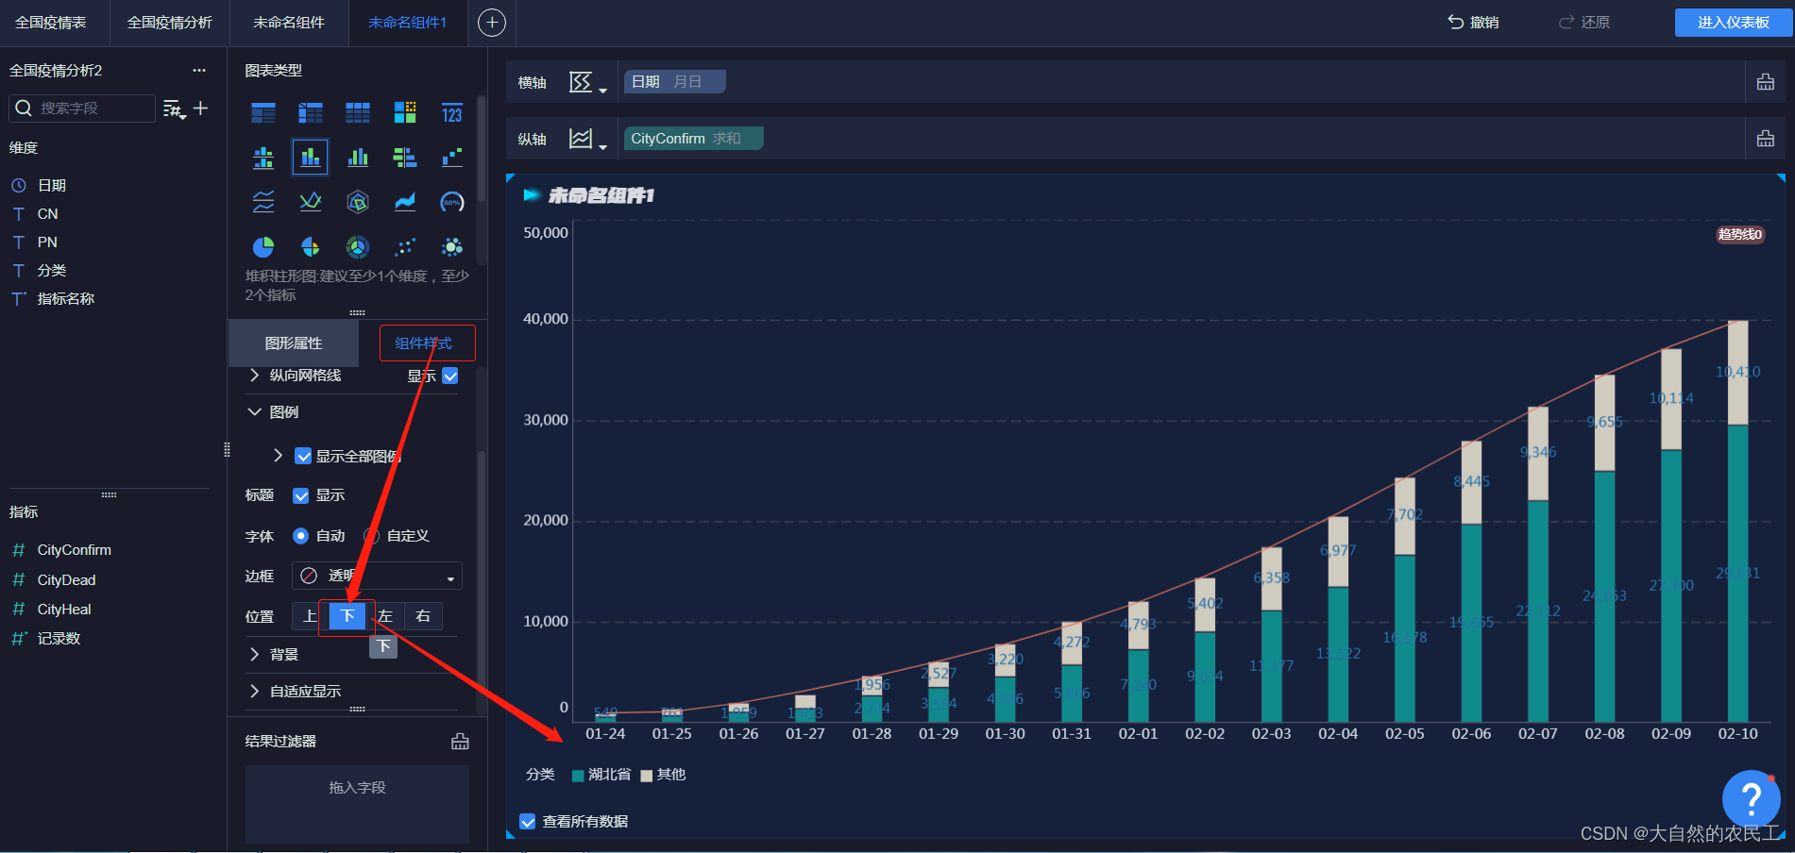Select the bubble cluster chart type
Image resolution: width=1795 pixels, height=853 pixels.
click(452, 247)
